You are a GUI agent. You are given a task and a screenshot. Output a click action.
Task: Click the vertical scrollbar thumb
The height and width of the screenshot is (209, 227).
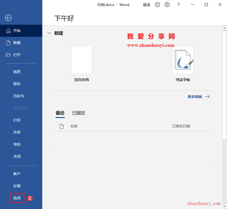coord(224,85)
